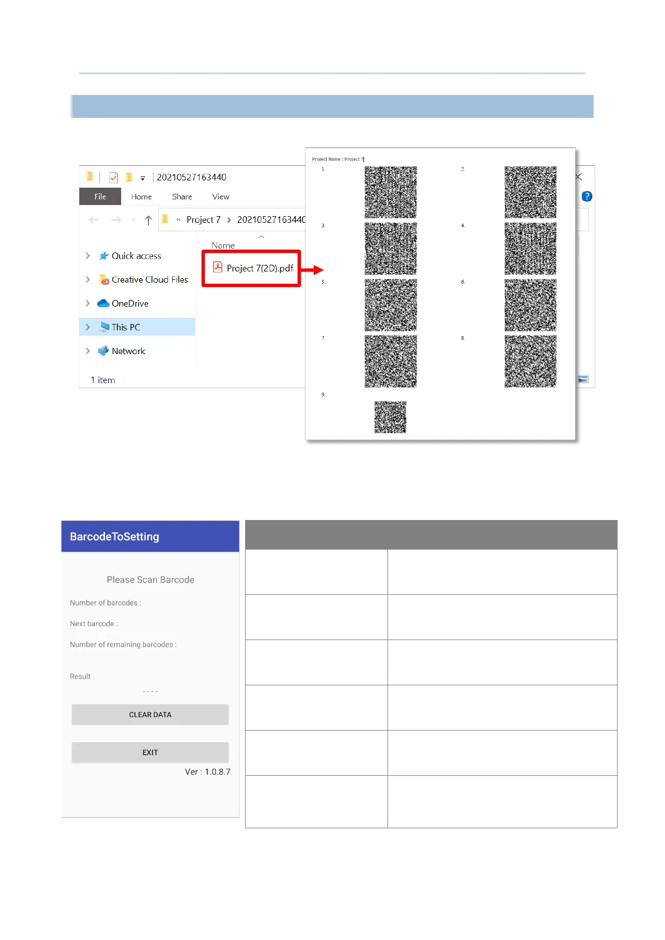Viewport: 665px width, 940px height.
Task: Switch to the Home ribbon tab
Action: (141, 197)
